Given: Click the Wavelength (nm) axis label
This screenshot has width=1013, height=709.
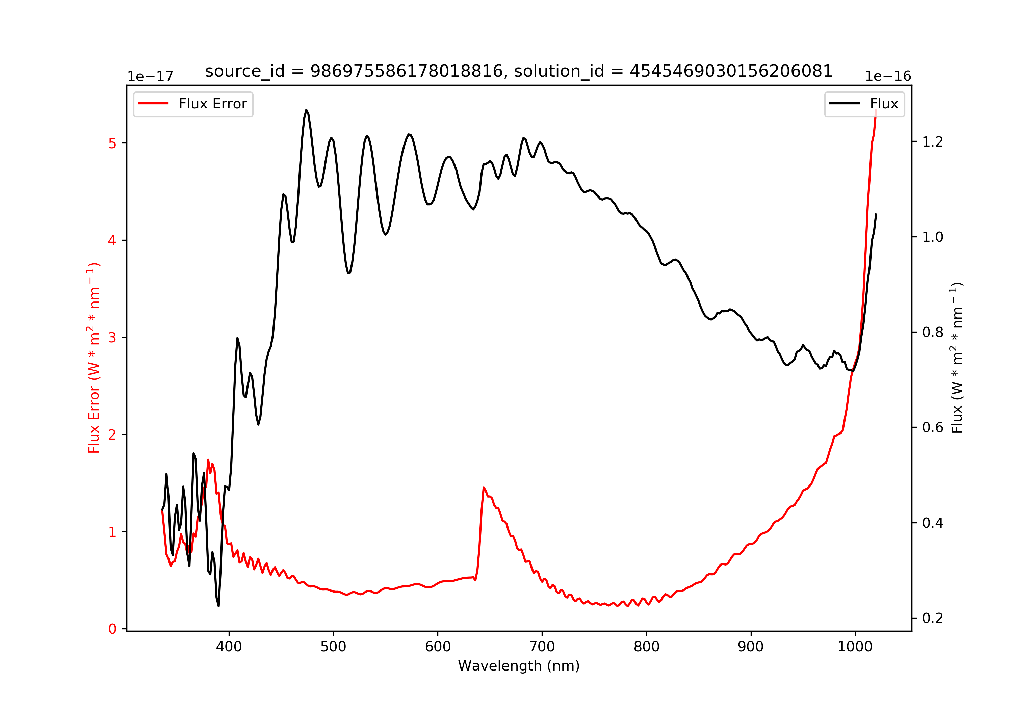Looking at the screenshot, I should (x=519, y=666).
